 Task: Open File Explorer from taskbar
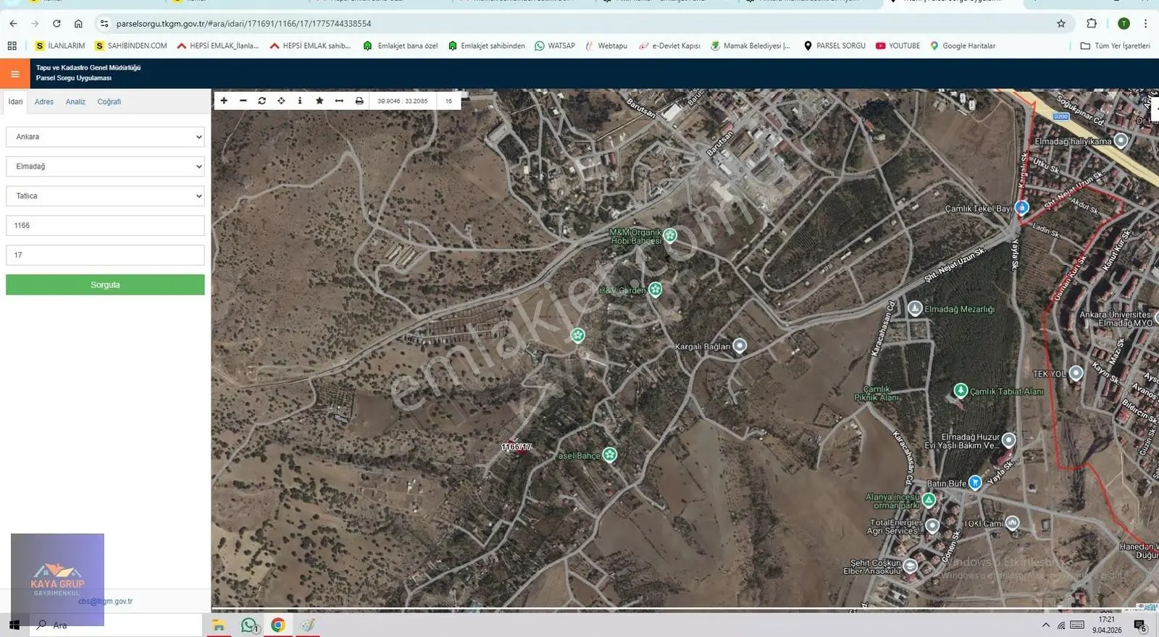(x=219, y=625)
